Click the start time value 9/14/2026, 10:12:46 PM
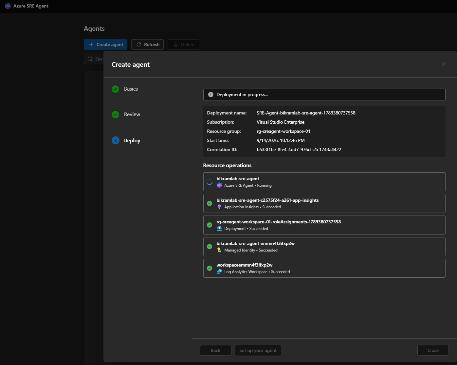457x365 pixels. click(x=281, y=140)
